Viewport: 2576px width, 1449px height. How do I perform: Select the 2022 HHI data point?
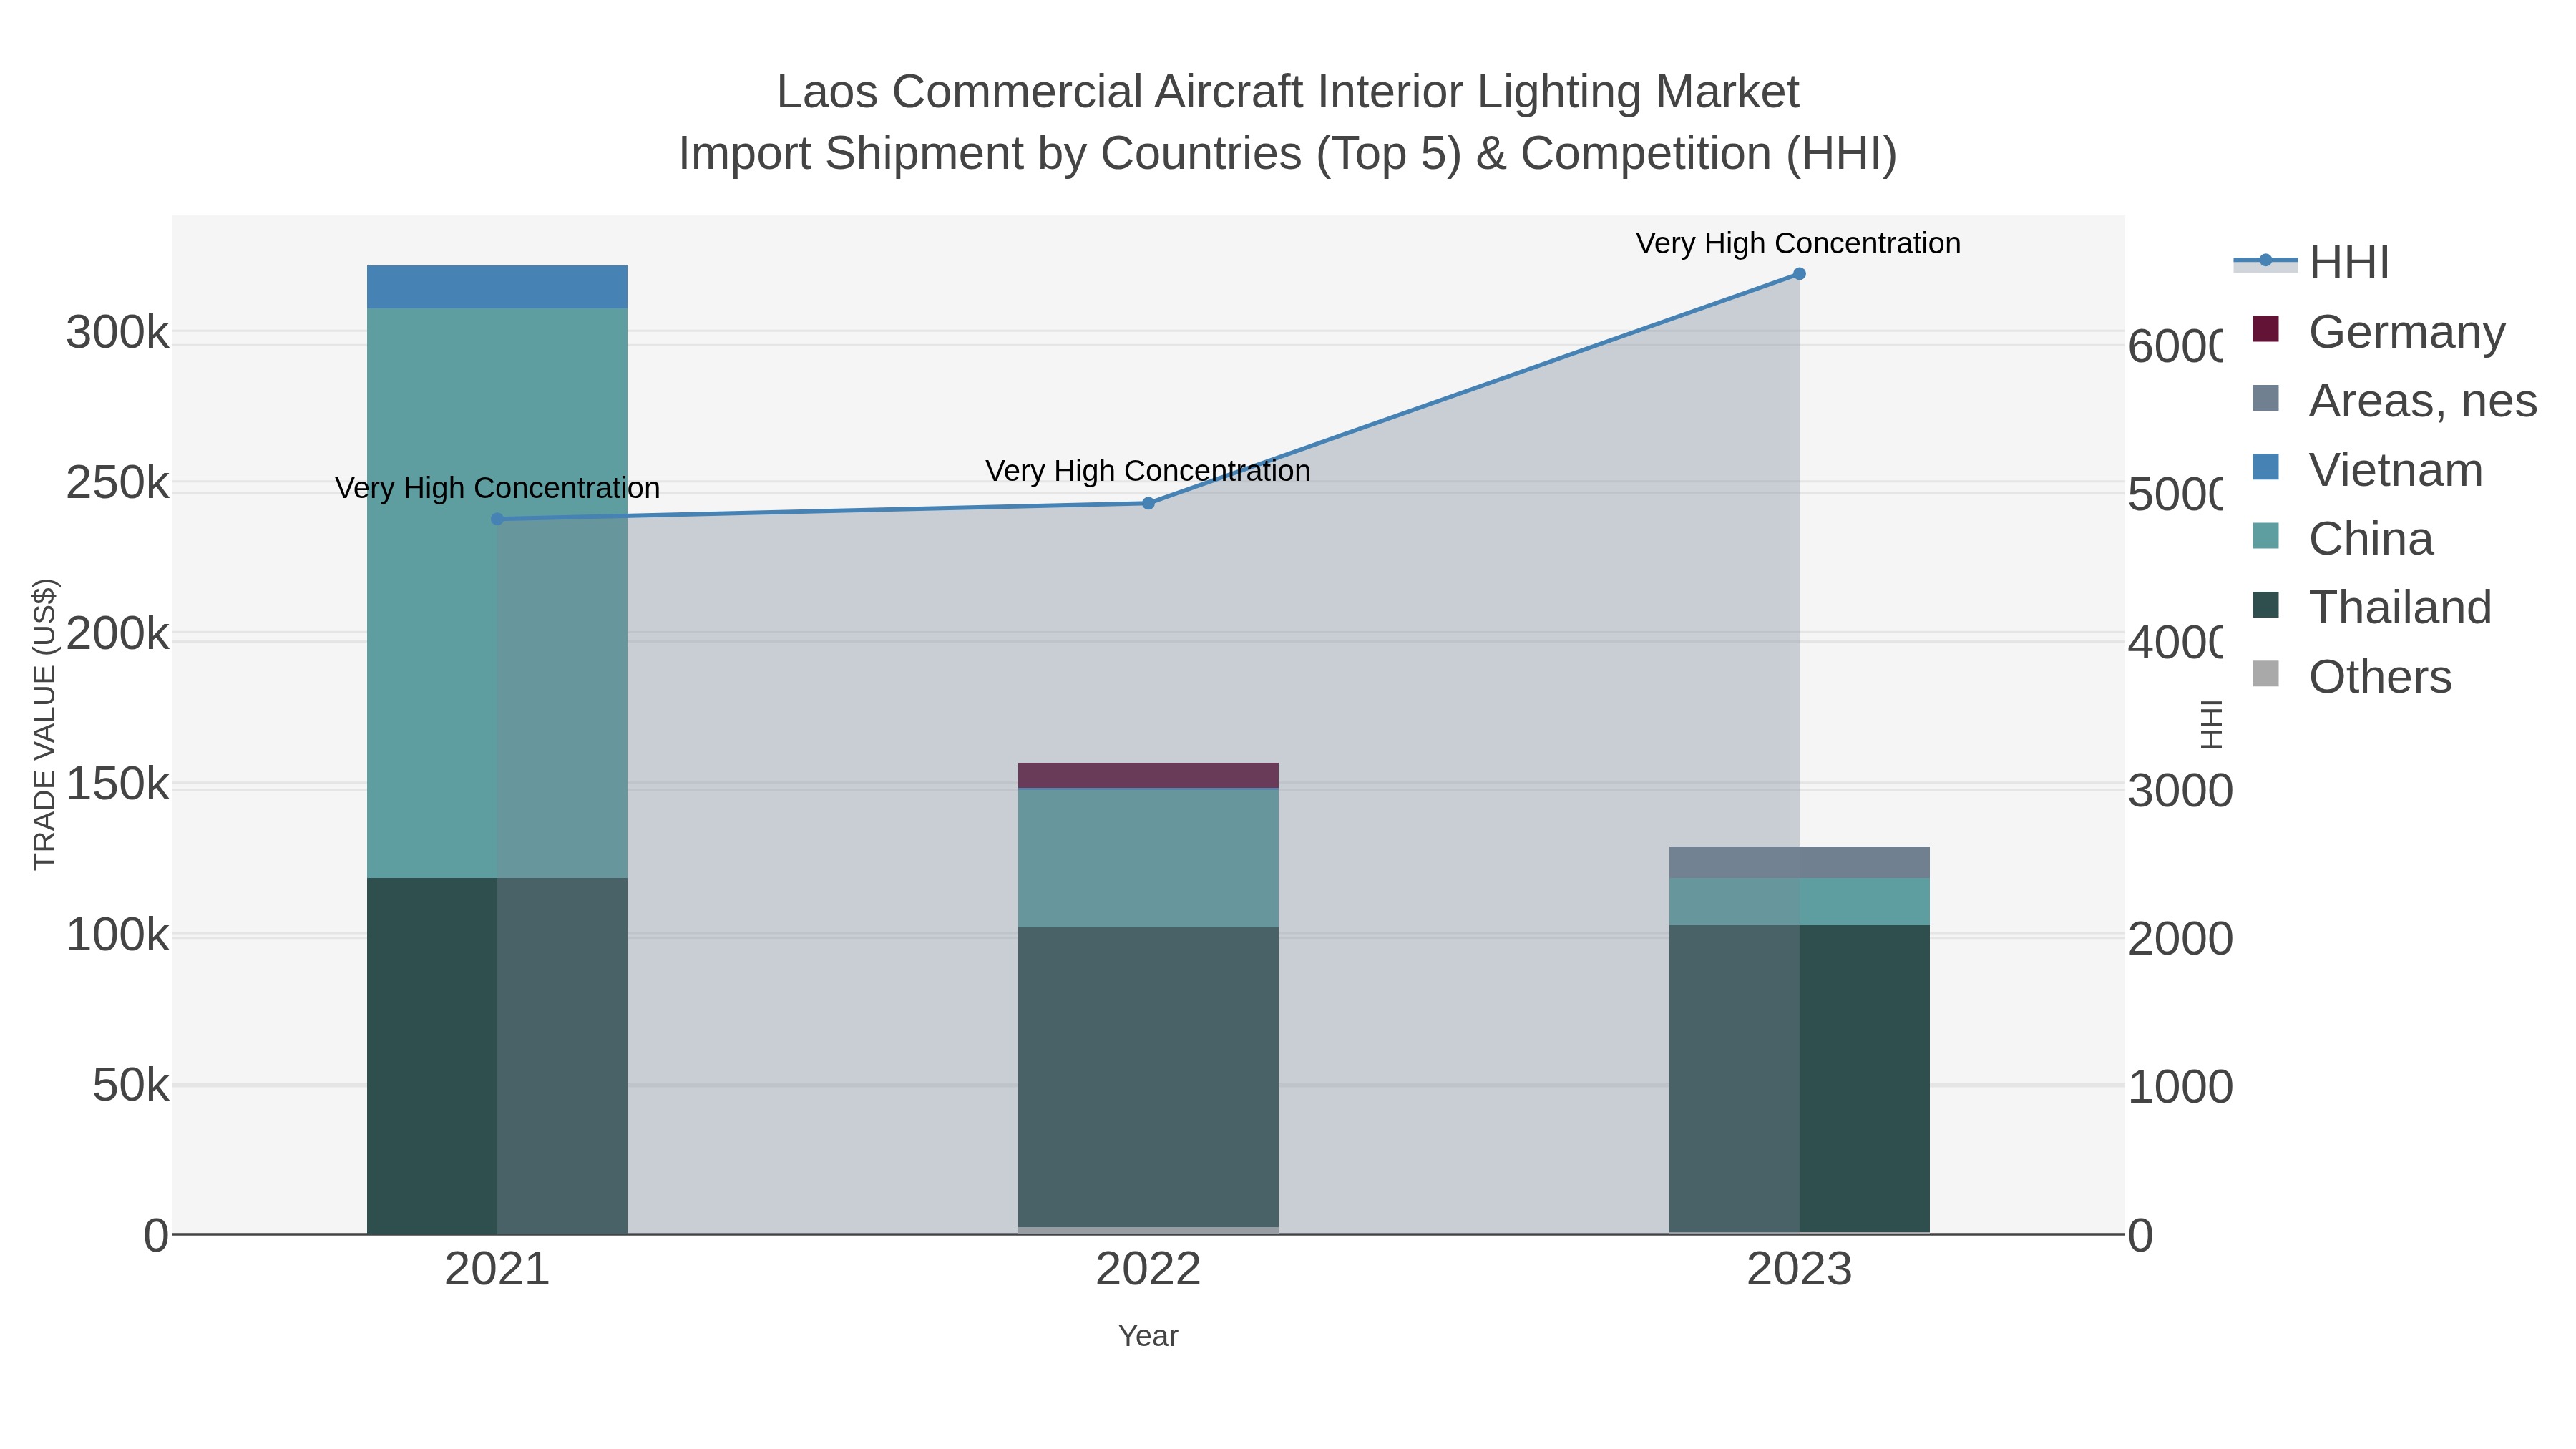[x=1148, y=503]
